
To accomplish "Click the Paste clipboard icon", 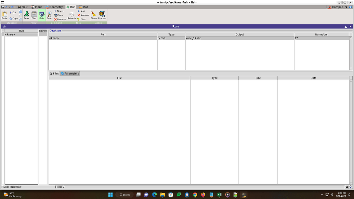I will [4, 15].
